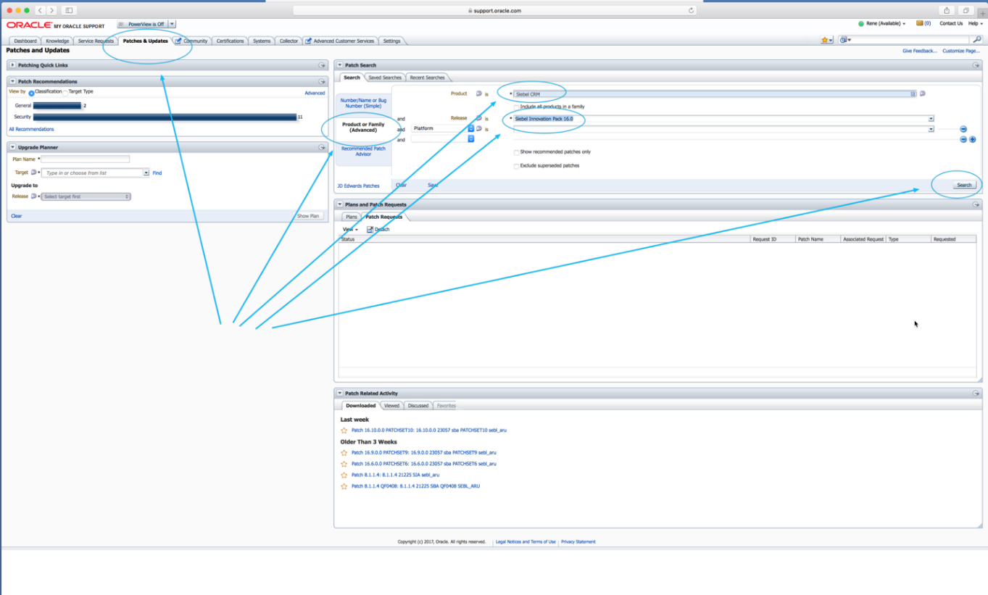
Task: Click the orange messages envelope icon
Action: pyautogui.click(x=920, y=23)
